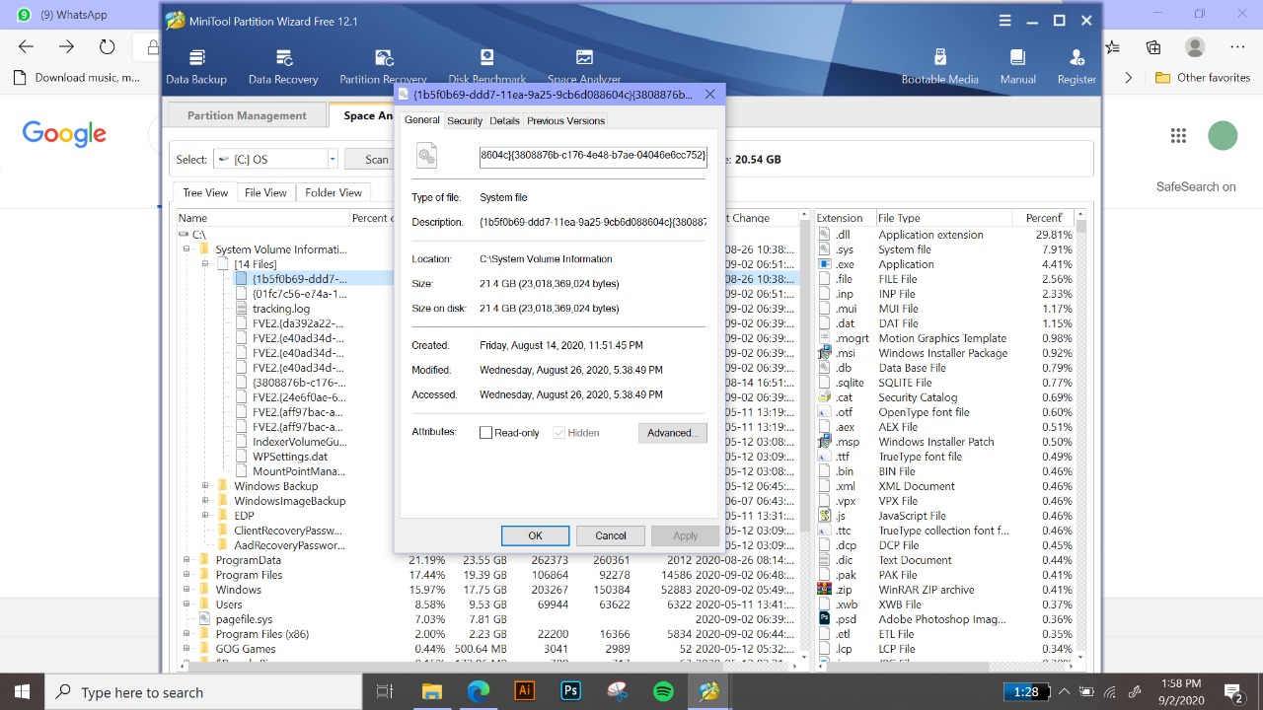This screenshot has width=1263, height=710.
Task: Open the Advanced attributes button
Action: [673, 433]
